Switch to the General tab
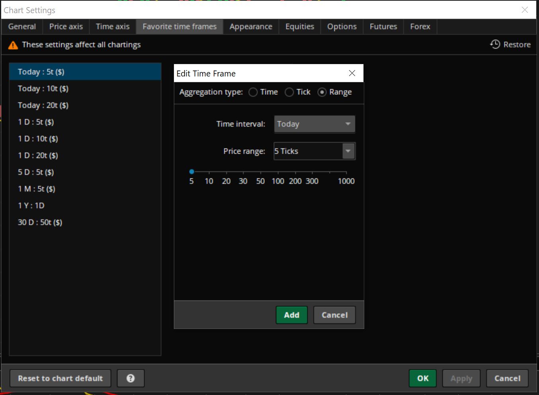Screen dimensions: 539x395 [22, 27]
